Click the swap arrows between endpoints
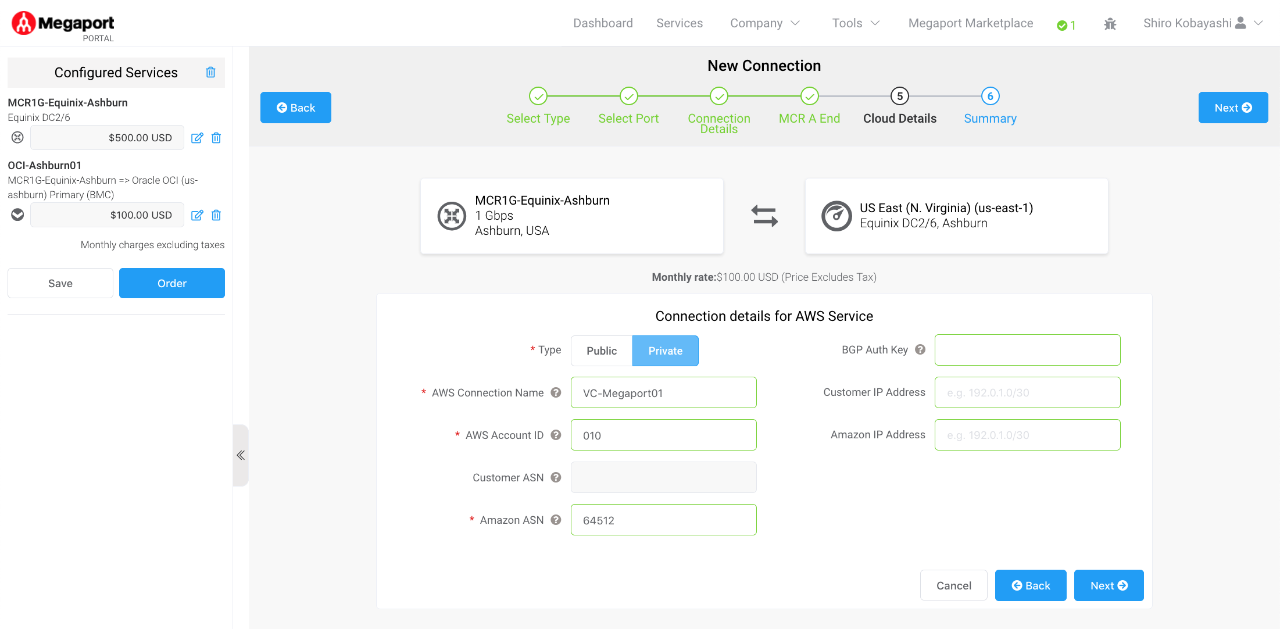This screenshot has height=629, width=1280. [x=764, y=216]
